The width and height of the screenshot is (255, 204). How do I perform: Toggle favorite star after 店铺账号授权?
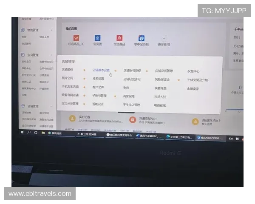(x=147, y=71)
